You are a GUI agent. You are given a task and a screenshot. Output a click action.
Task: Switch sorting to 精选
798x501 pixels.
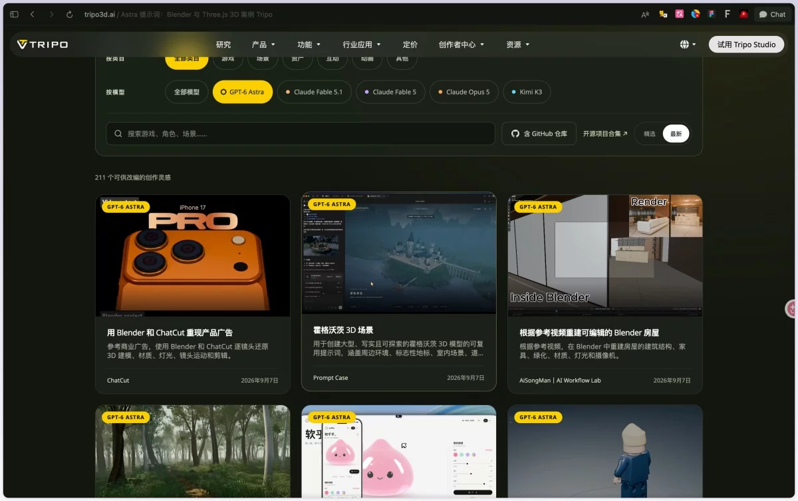click(650, 134)
